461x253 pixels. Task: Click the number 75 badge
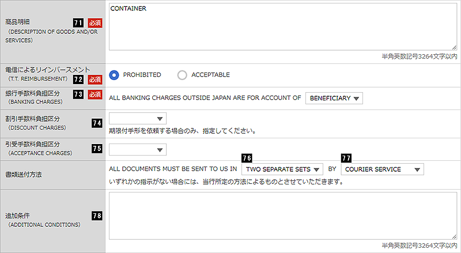click(97, 149)
